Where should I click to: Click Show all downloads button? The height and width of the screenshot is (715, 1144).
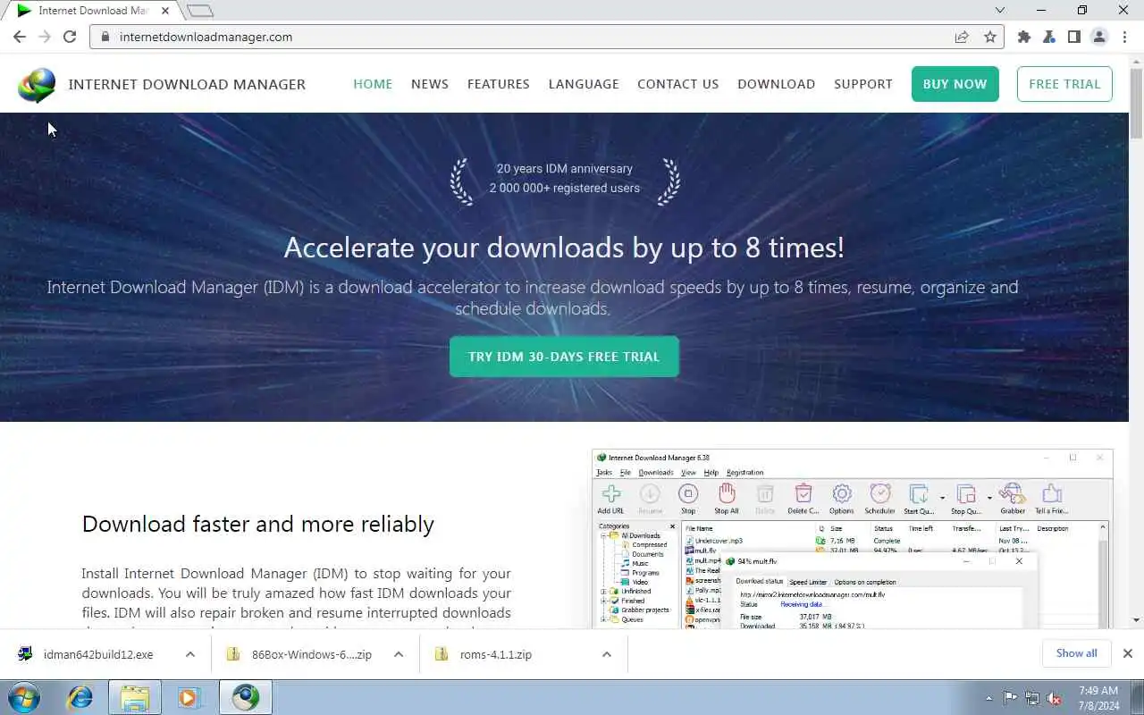(1076, 653)
